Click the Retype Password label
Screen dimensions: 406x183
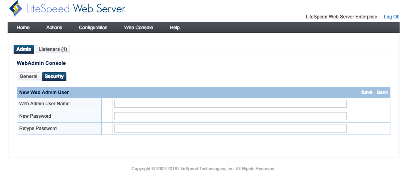[38, 129]
